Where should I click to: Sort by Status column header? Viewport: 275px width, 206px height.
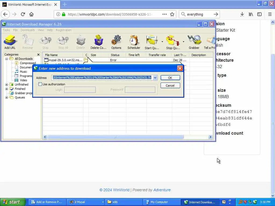117,55
